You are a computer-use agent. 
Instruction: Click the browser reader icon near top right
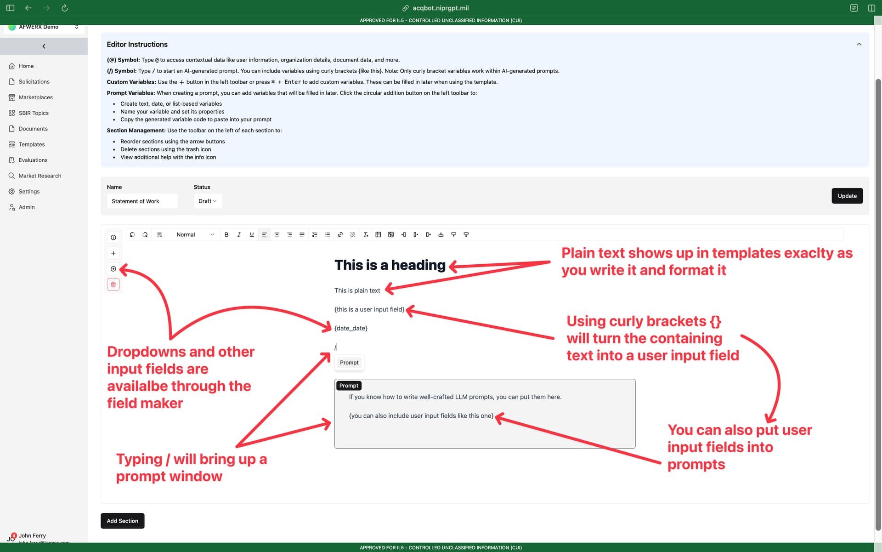[x=854, y=8]
